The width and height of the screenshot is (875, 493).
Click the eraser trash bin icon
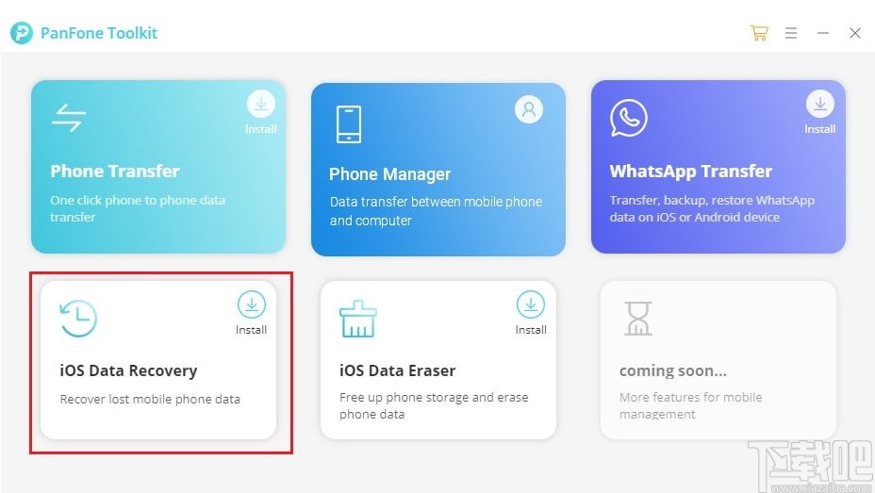[357, 319]
